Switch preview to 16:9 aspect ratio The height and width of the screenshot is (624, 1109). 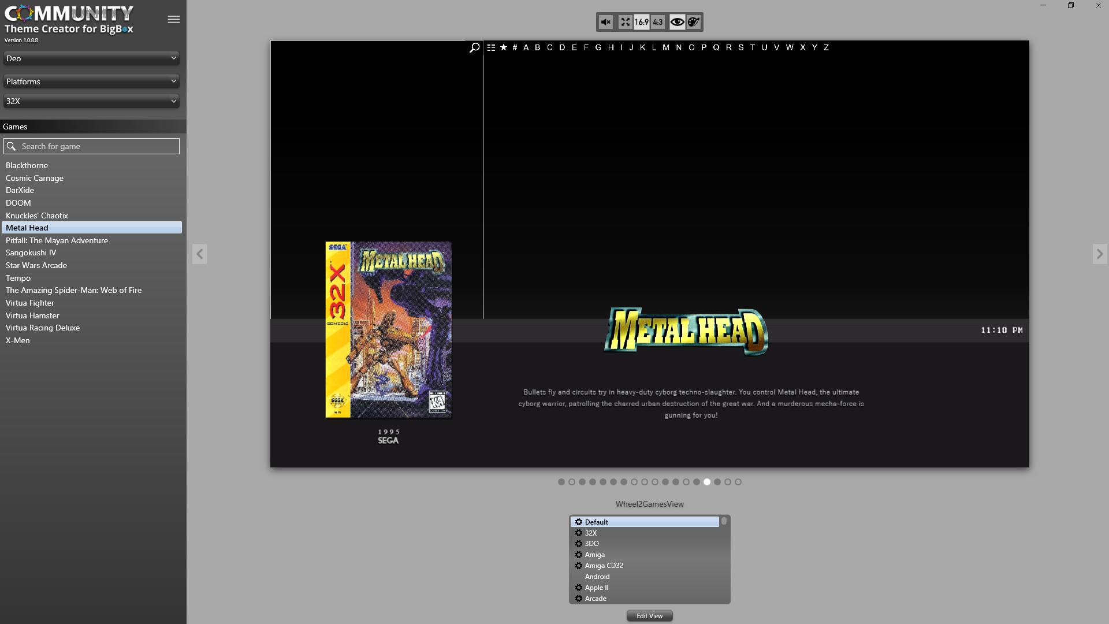click(x=641, y=22)
